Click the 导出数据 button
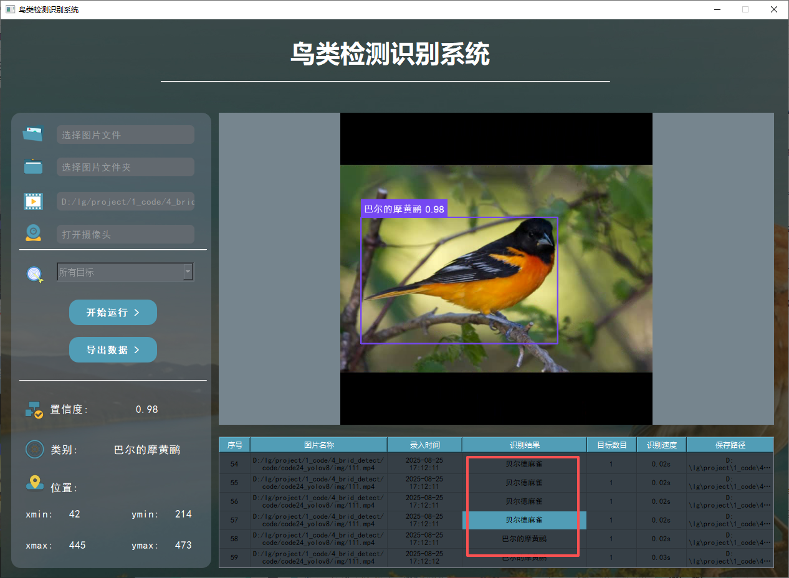Viewport: 789px width, 578px height. point(113,349)
